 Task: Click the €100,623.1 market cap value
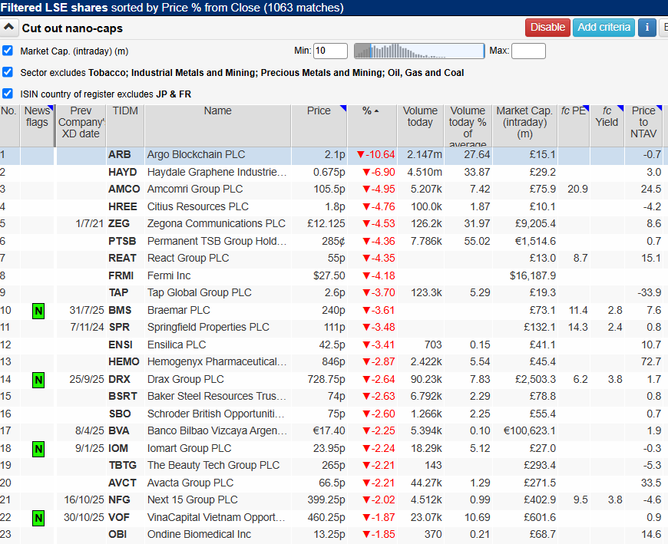529,430
